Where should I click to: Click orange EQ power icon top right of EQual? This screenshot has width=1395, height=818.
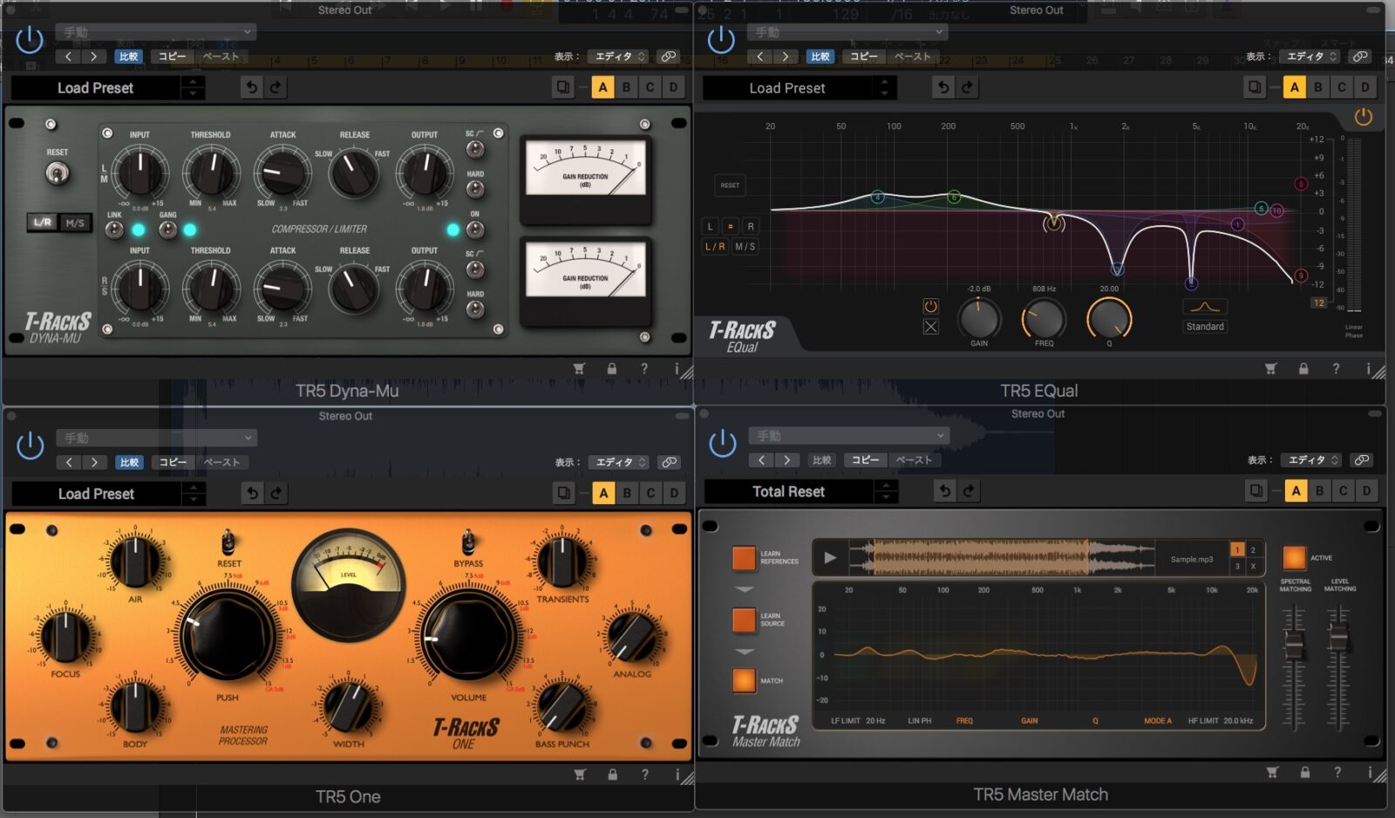(1364, 117)
